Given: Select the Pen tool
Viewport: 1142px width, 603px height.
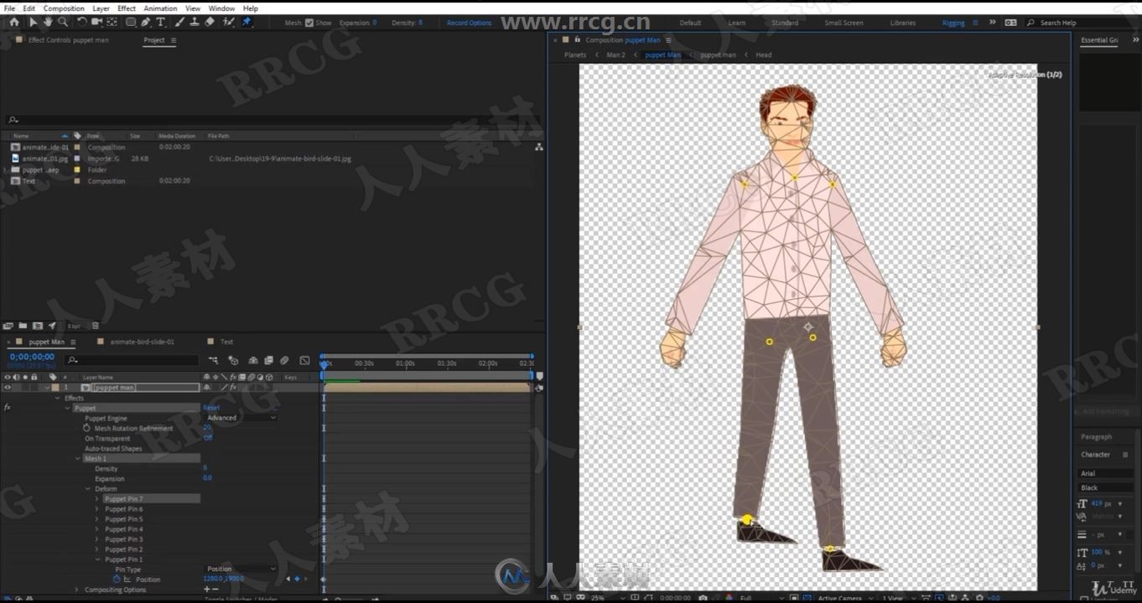Looking at the screenshot, I should tap(145, 23).
